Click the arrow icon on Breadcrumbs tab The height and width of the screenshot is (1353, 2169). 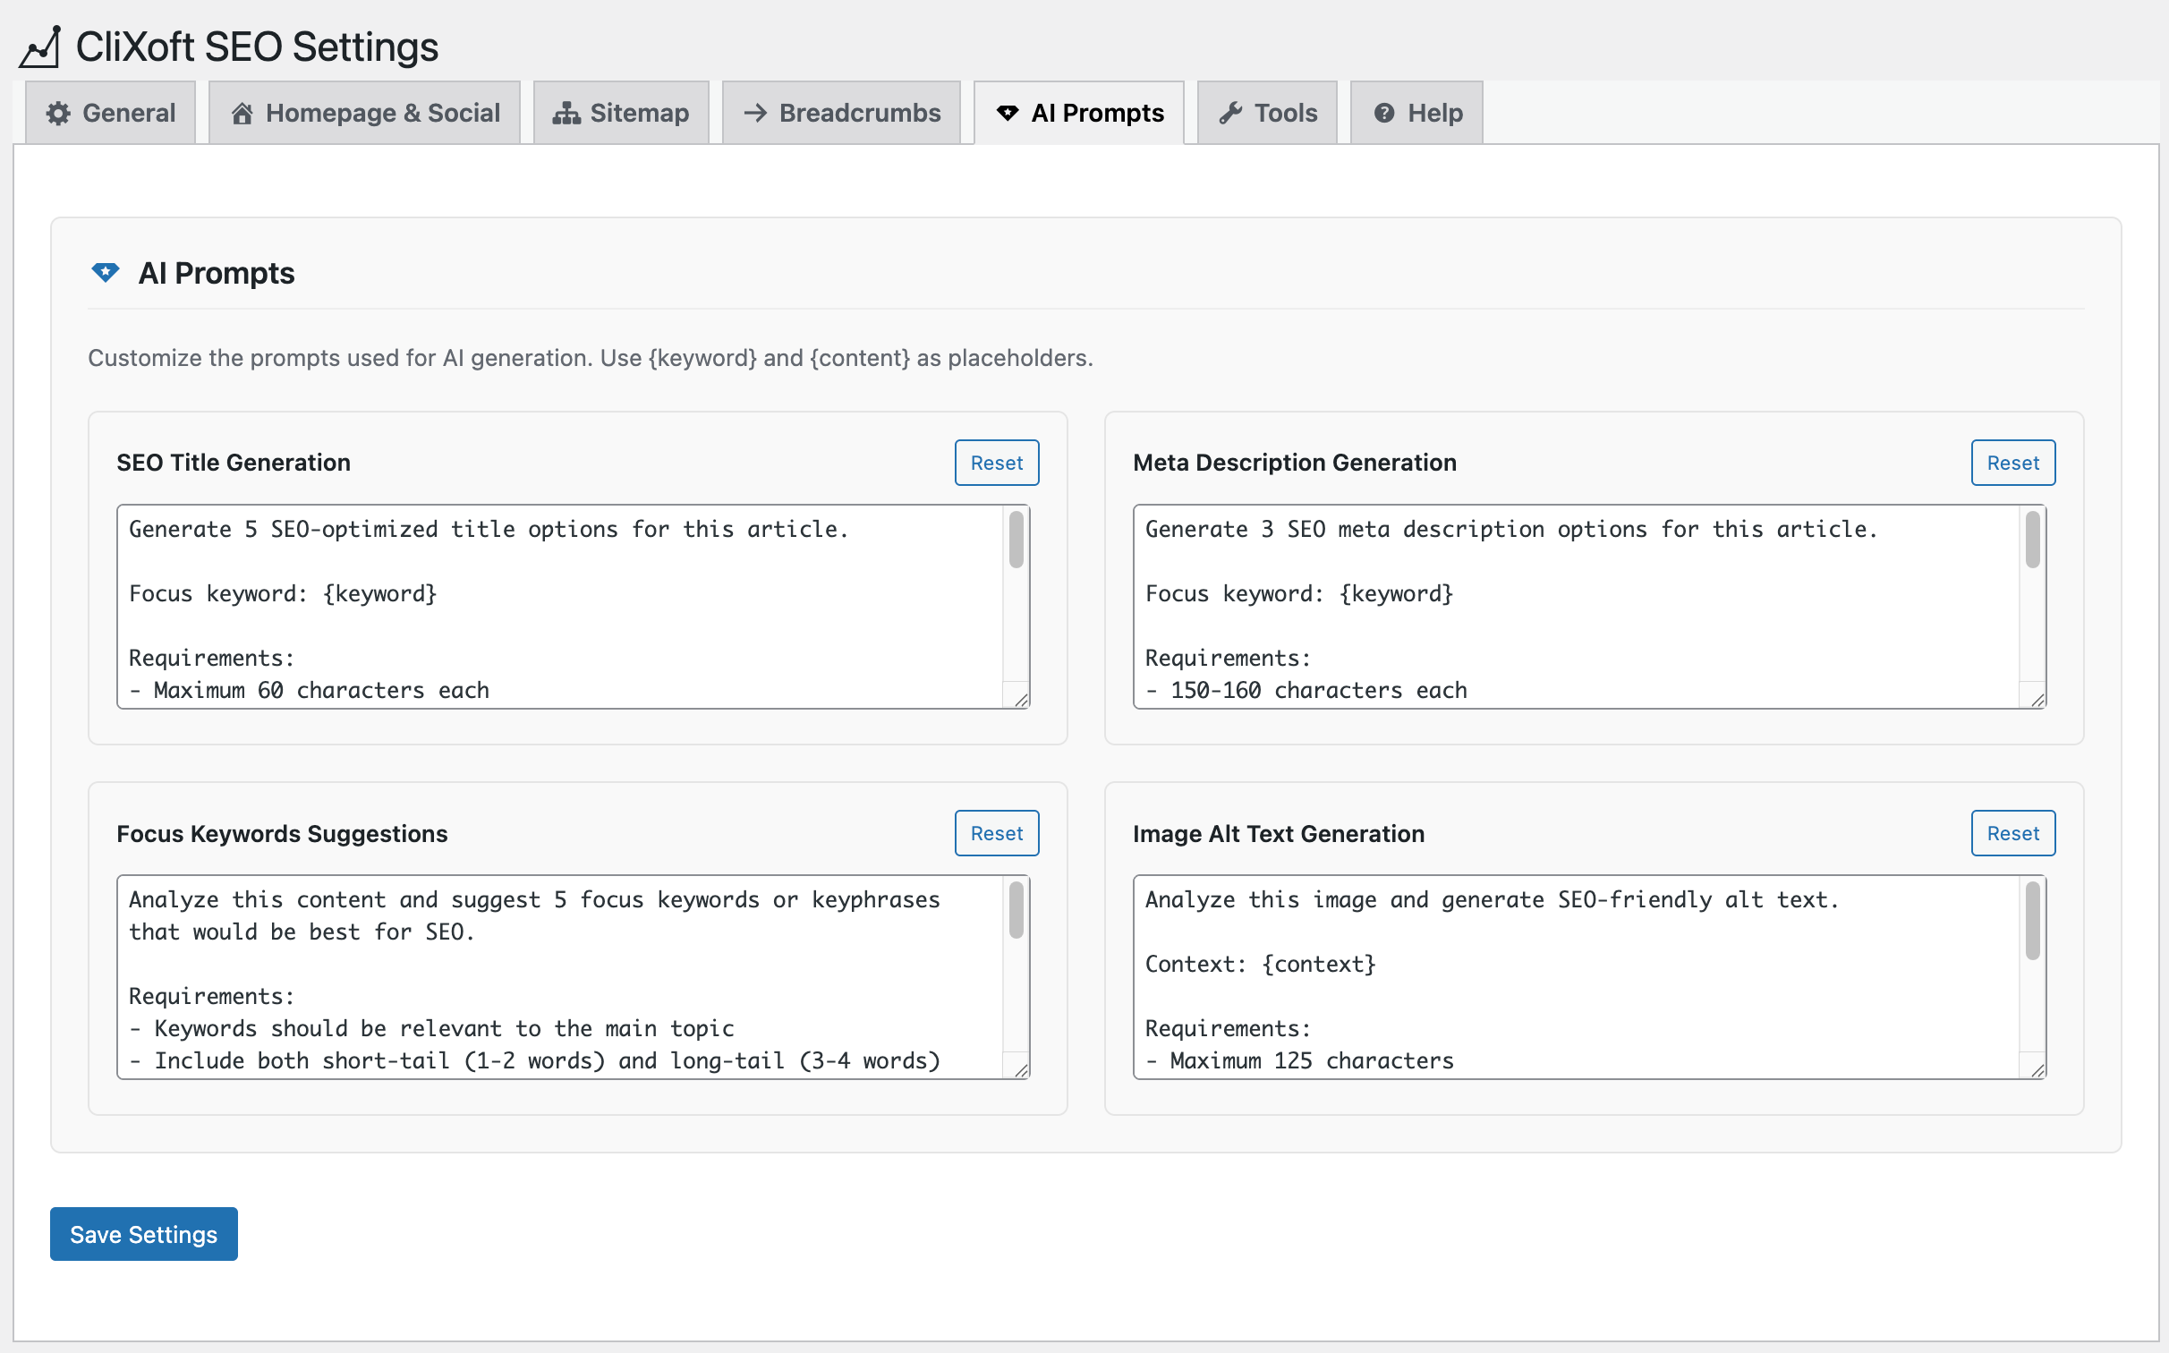click(755, 114)
